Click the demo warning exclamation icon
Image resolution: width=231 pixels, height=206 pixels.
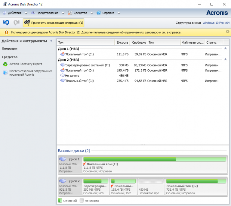pos(7,32)
